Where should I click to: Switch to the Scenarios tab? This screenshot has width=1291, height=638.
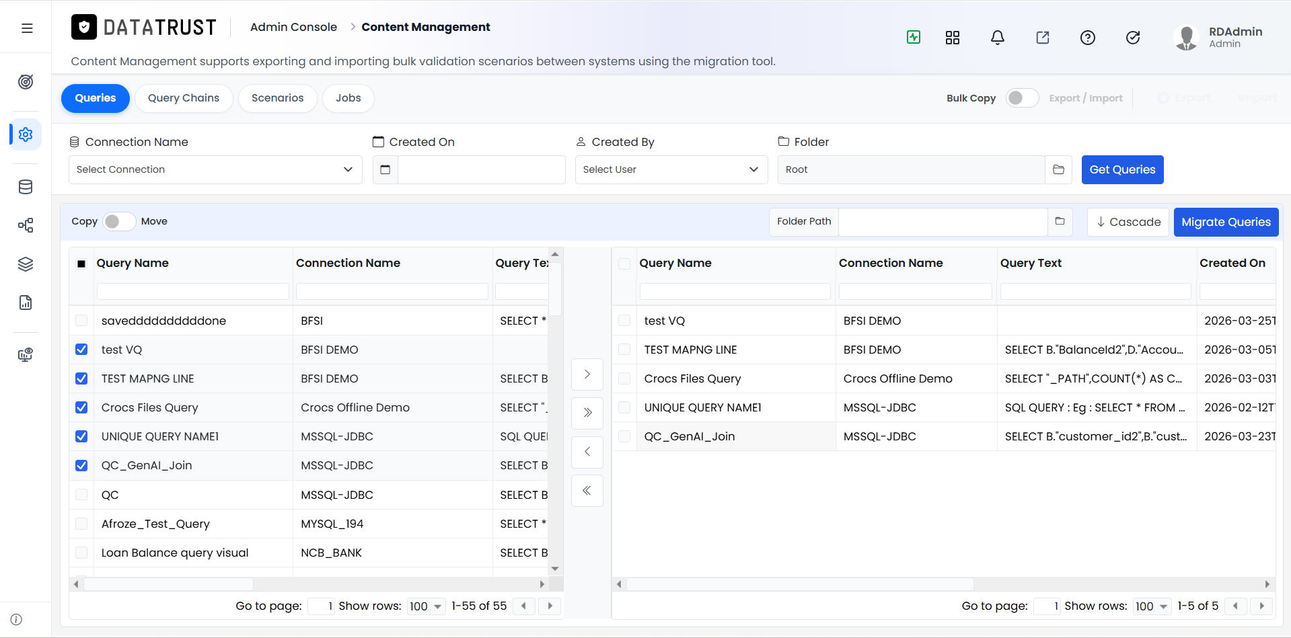[x=278, y=98]
